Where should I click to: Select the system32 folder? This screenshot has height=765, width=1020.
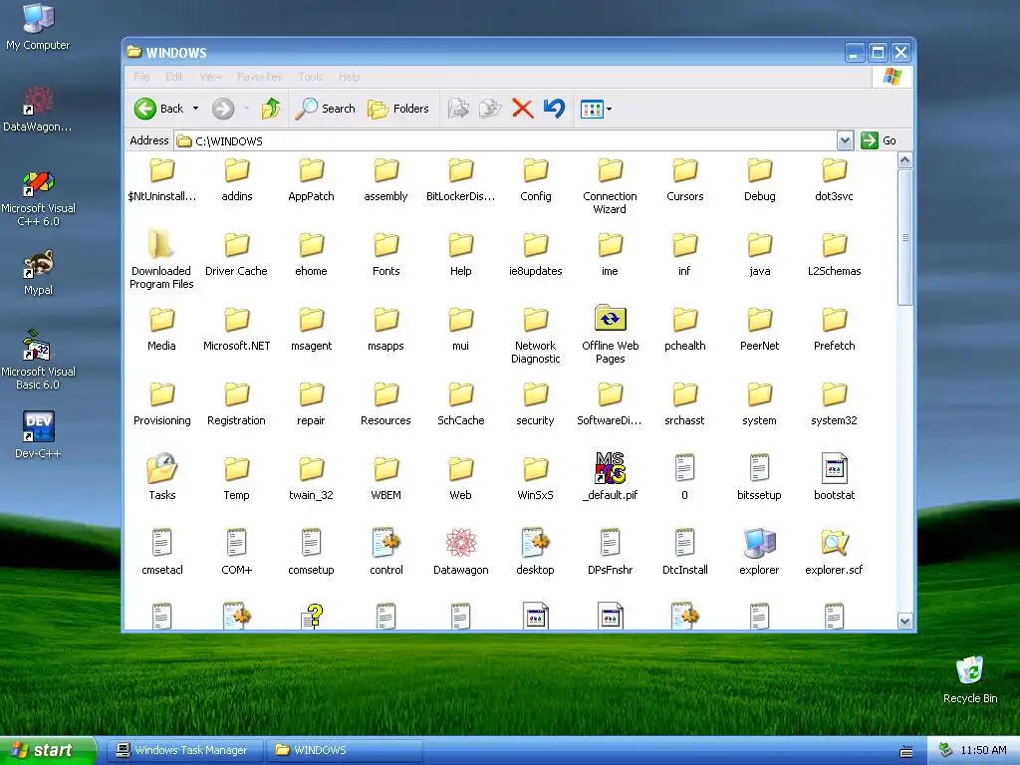pos(834,403)
